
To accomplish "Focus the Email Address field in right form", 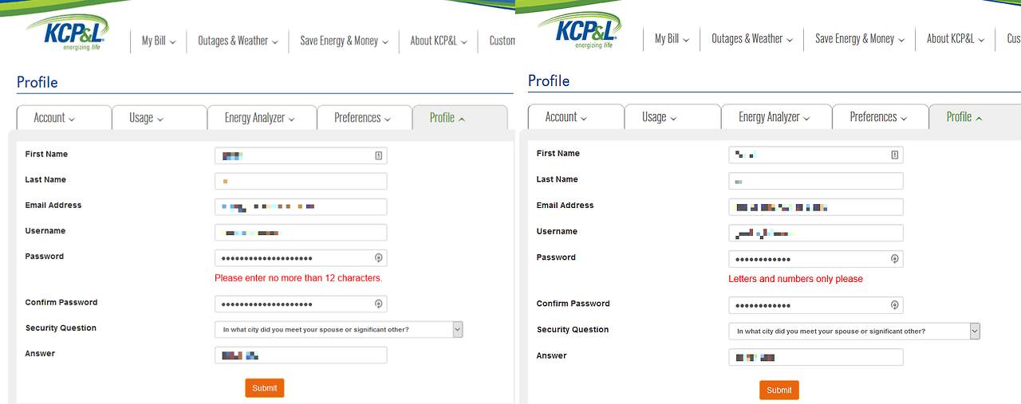I will pos(816,207).
